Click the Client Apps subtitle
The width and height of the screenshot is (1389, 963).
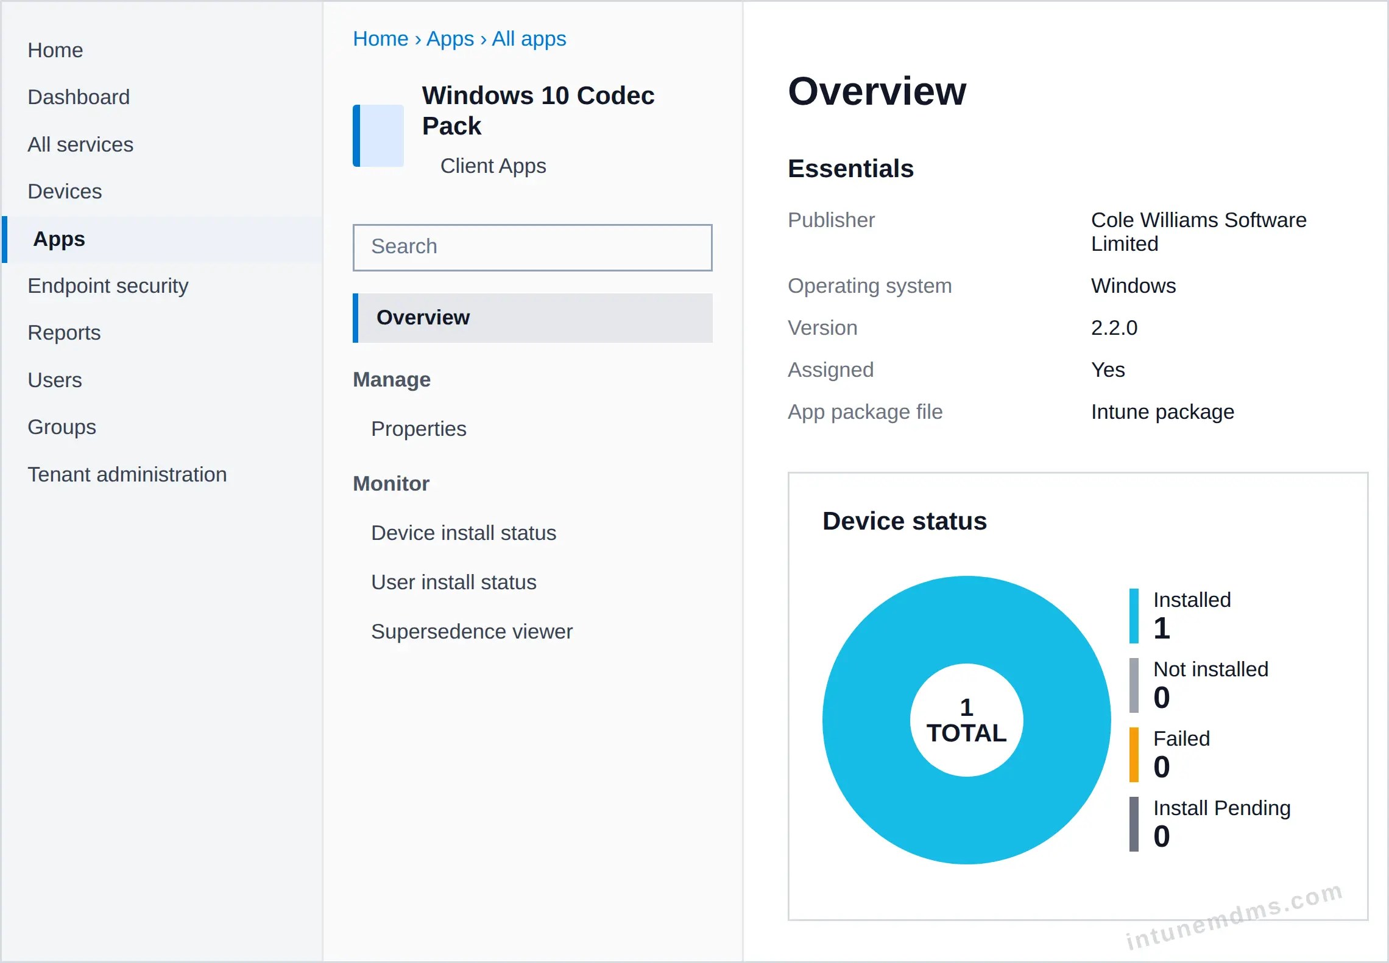point(493,166)
